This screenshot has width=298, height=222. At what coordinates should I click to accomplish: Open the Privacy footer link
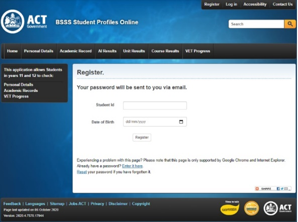tap(97, 204)
